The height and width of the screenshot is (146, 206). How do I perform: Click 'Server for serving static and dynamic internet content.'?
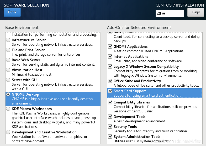coord(53,64)
